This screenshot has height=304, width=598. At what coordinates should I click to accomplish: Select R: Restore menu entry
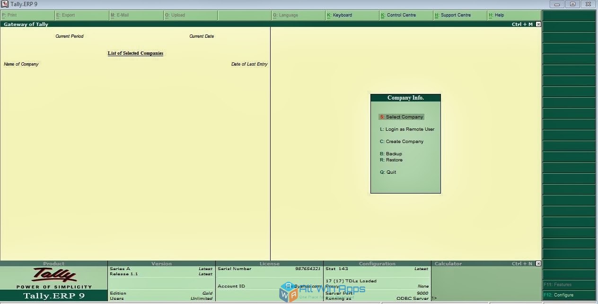(391, 160)
